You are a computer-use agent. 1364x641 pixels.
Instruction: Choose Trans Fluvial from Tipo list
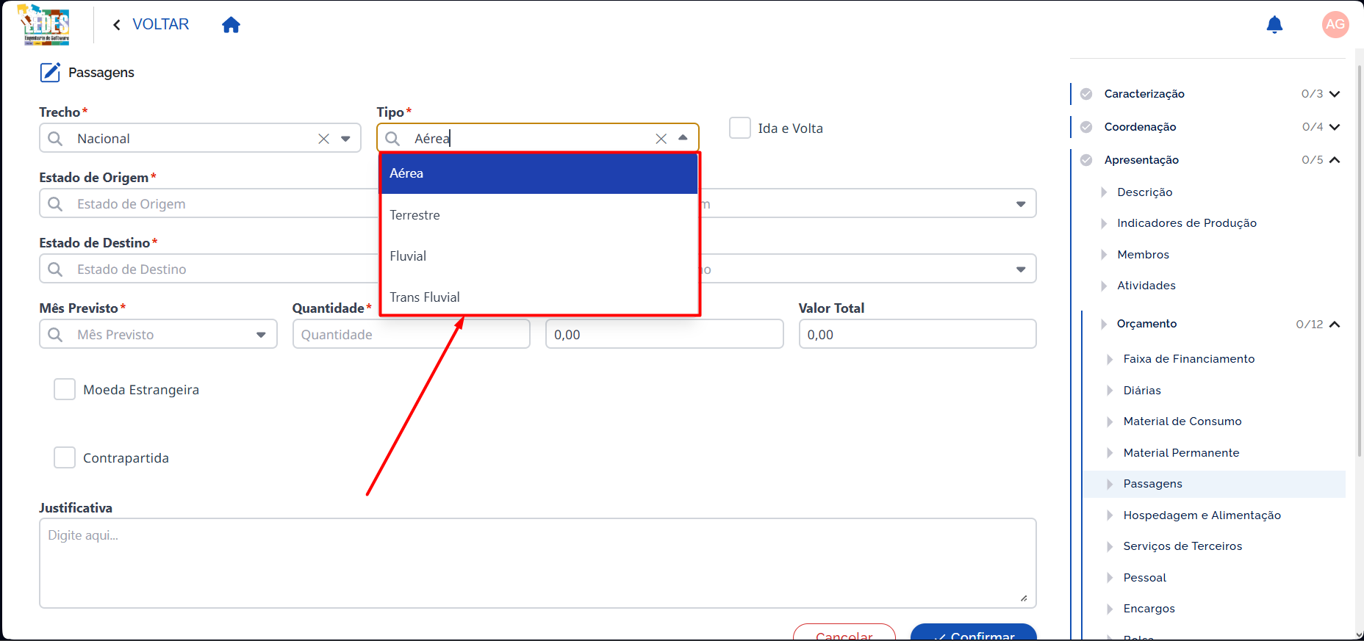(539, 297)
